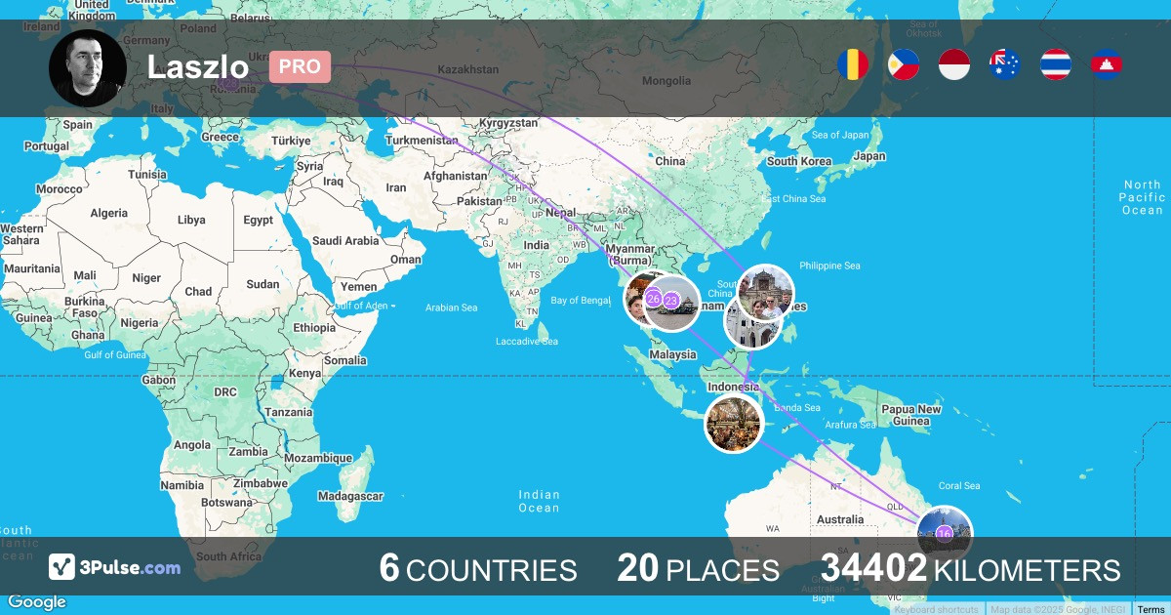The width and height of the screenshot is (1171, 615).
Task: Click the Indonesia flag icon
Action: (x=954, y=65)
